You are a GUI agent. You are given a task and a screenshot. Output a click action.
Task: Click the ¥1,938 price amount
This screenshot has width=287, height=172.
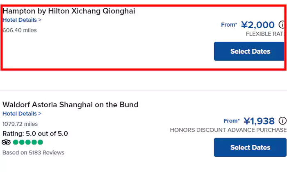(259, 121)
